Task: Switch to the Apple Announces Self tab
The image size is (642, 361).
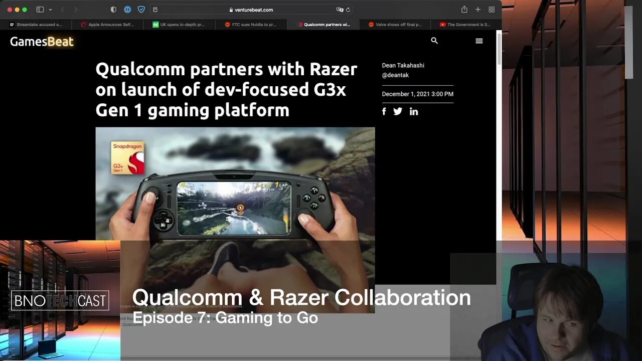Action: tap(107, 24)
